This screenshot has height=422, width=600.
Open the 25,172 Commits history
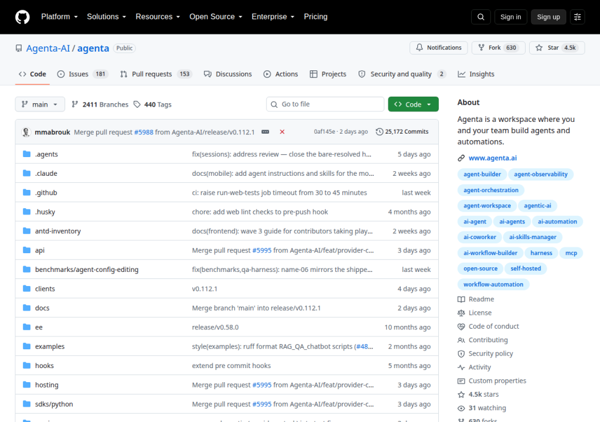(x=402, y=132)
